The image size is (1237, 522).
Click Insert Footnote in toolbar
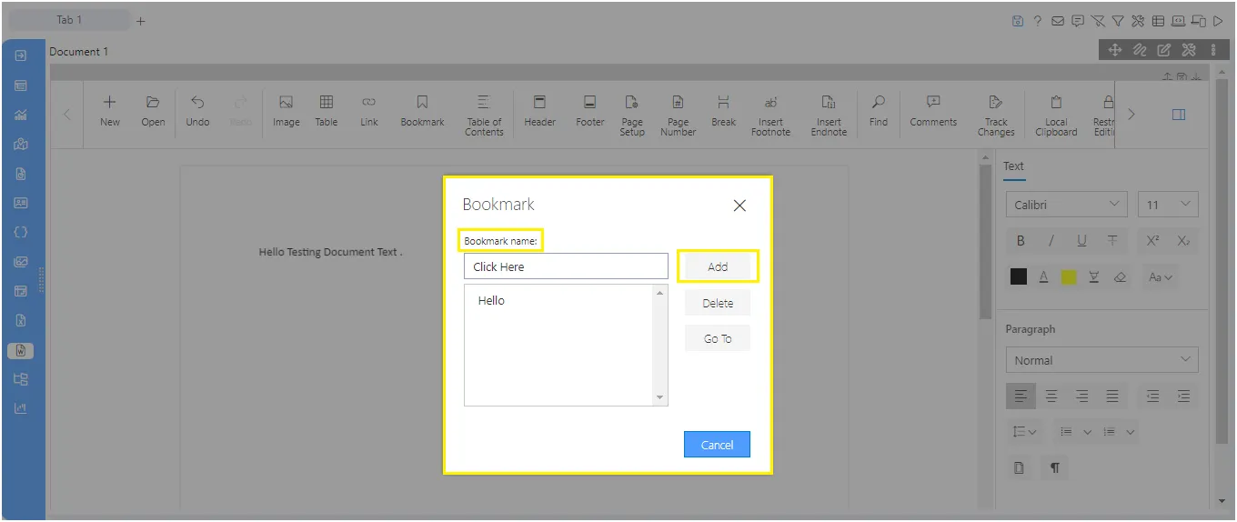point(770,115)
